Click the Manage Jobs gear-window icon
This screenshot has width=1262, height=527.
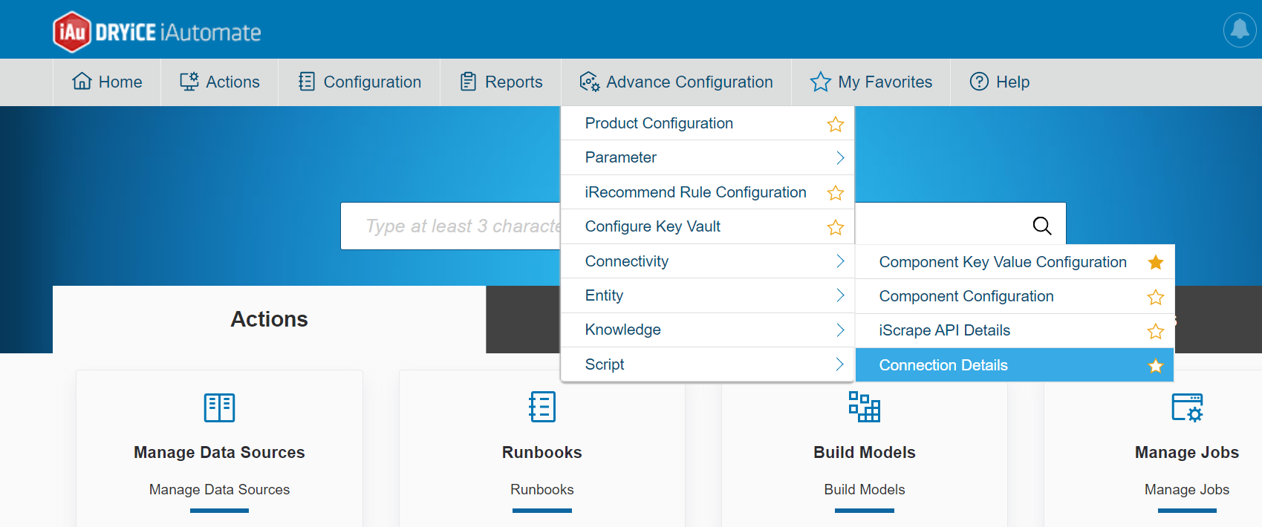[1186, 407]
